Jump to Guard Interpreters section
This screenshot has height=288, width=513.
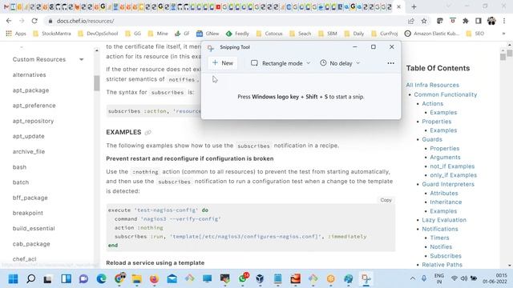point(448,184)
